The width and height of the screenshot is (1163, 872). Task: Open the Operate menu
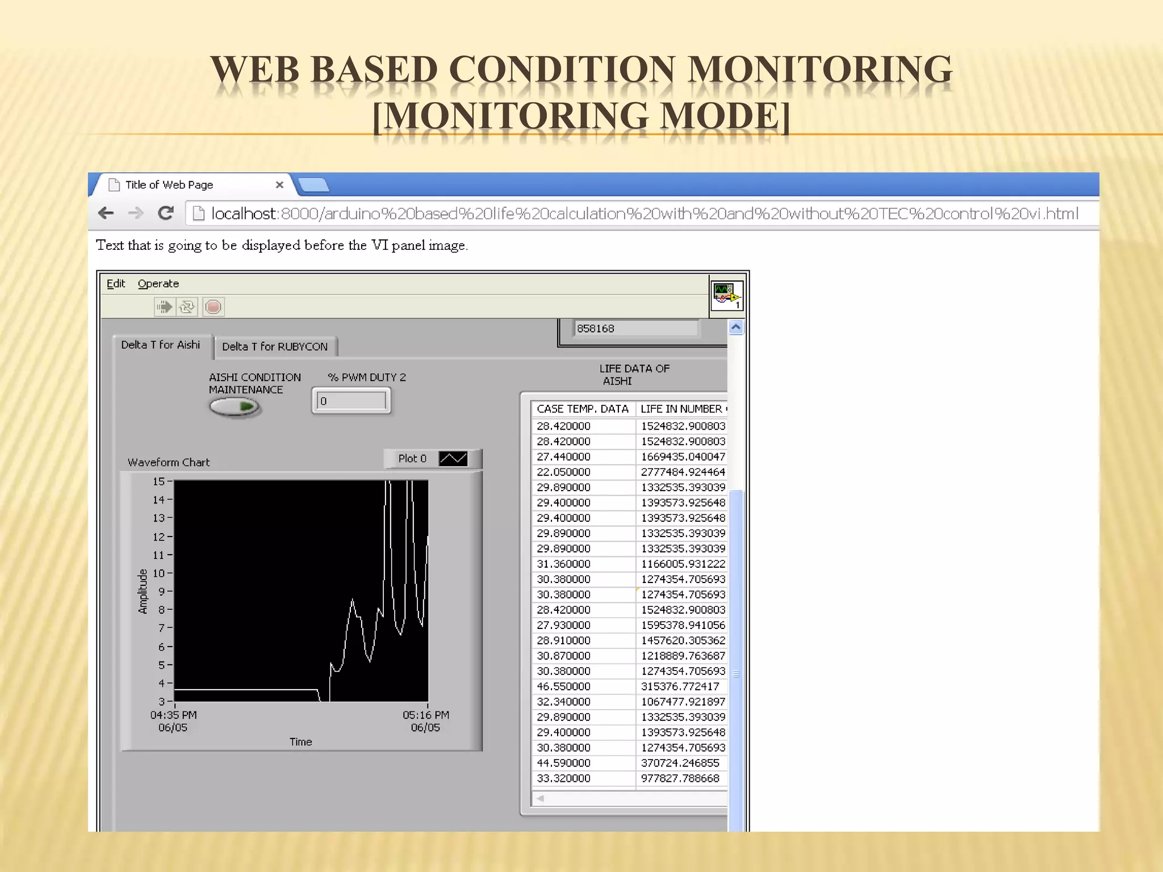158,283
